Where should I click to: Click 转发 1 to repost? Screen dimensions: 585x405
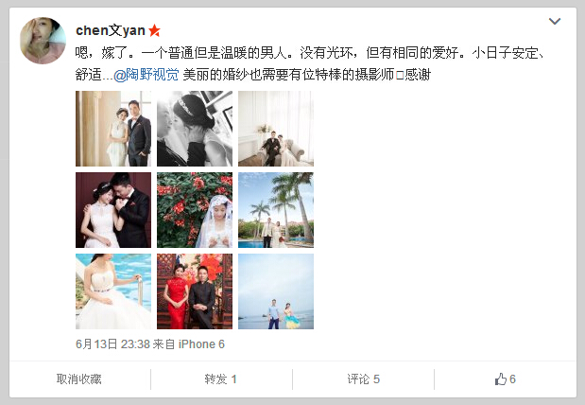(x=220, y=379)
